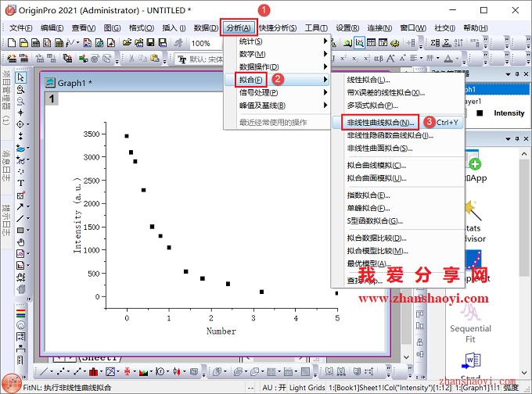Select the Zoom In tool
This screenshot has width=532, height=394.
20,90
